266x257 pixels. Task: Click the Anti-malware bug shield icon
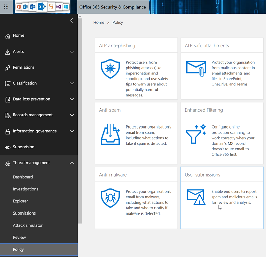tap(110, 198)
